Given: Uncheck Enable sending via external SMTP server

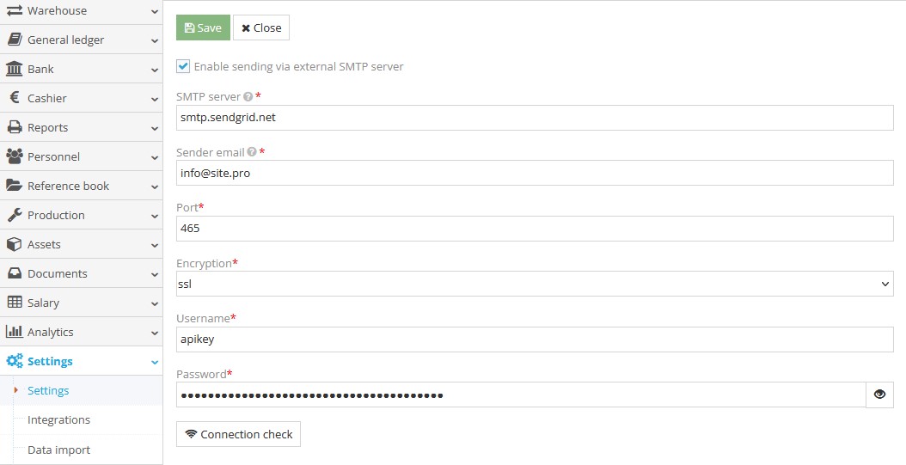Looking at the screenshot, I should (x=183, y=66).
